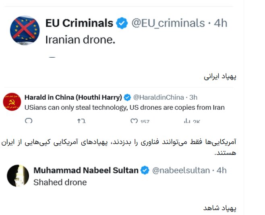
Task: Click the 4h timestamp on EU Criminals' tweet
Action: click(x=221, y=23)
